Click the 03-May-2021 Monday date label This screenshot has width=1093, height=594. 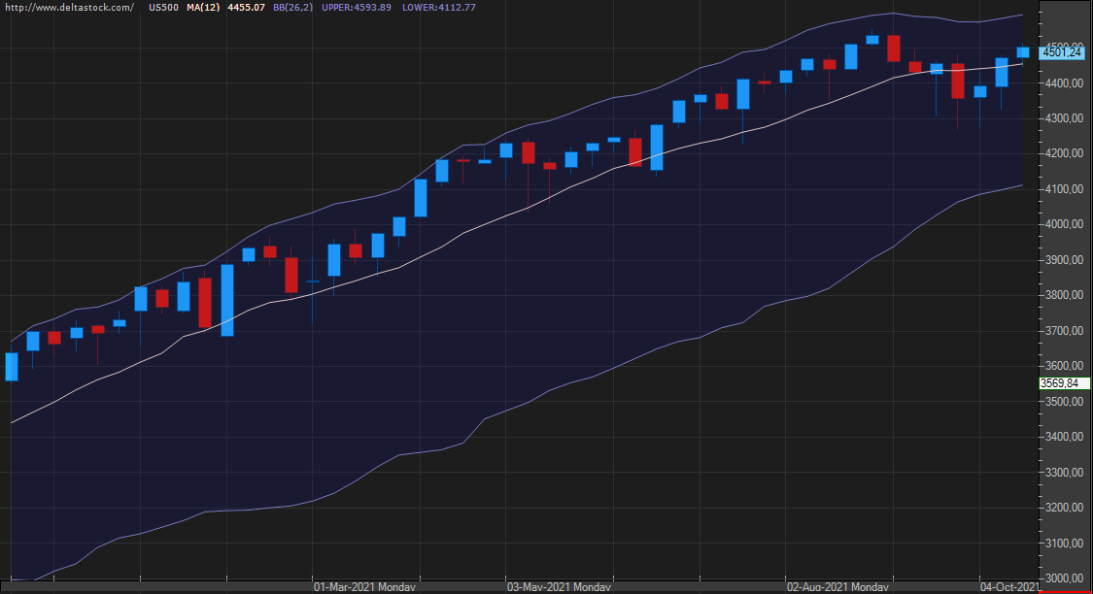(559, 587)
